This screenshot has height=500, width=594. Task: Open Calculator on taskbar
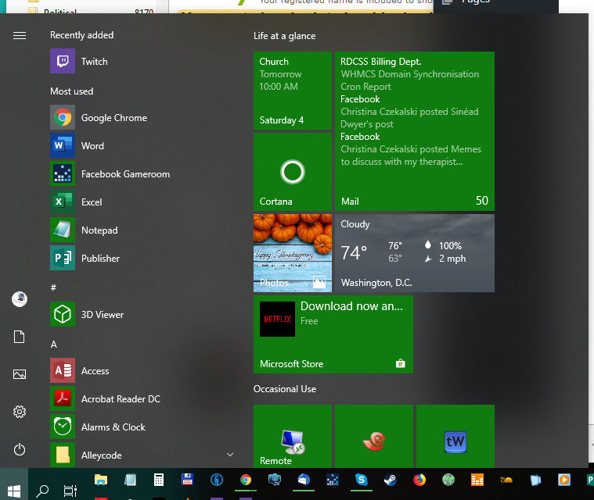pyautogui.click(x=159, y=480)
